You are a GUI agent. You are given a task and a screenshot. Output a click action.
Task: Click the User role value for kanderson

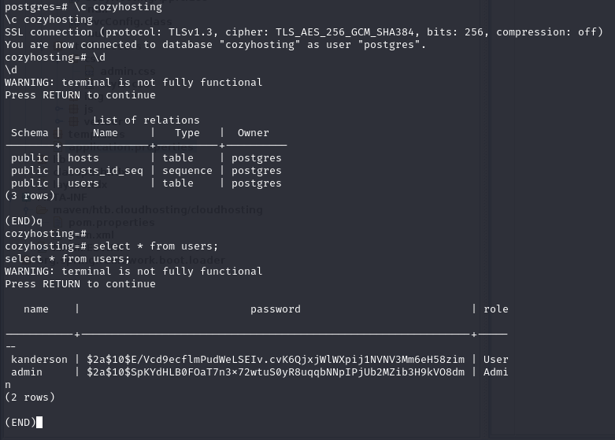pyautogui.click(x=495, y=359)
